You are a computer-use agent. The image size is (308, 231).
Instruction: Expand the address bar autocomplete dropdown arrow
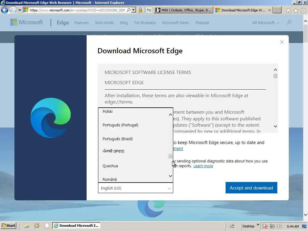[134, 10]
